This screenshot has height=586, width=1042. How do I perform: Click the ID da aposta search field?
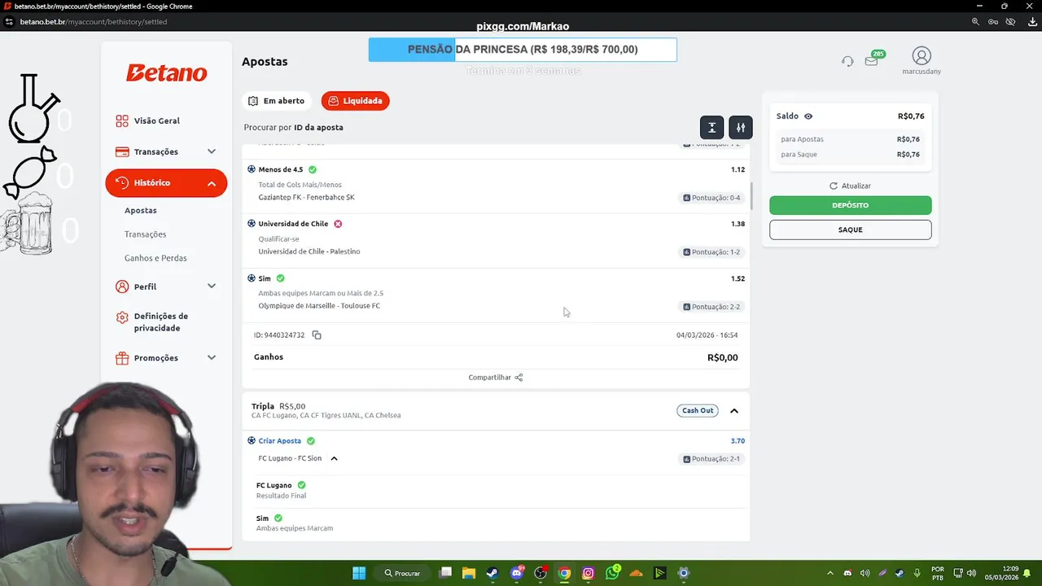click(x=294, y=127)
